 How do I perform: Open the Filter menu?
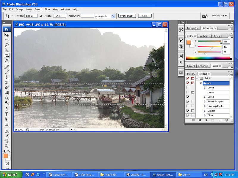click(47, 9)
